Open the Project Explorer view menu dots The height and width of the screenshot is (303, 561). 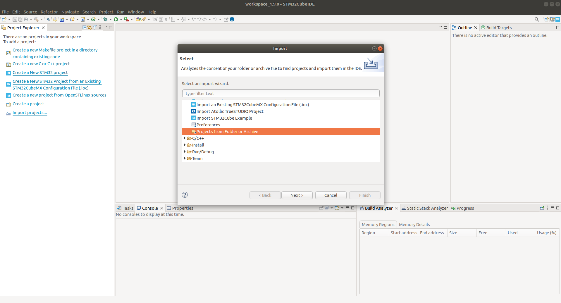point(100,27)
